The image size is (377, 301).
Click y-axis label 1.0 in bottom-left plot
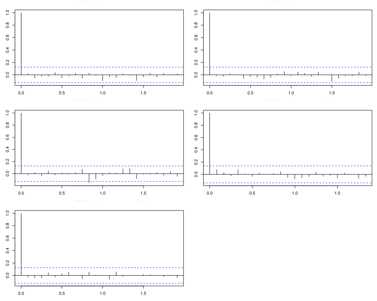coord(8,213)
